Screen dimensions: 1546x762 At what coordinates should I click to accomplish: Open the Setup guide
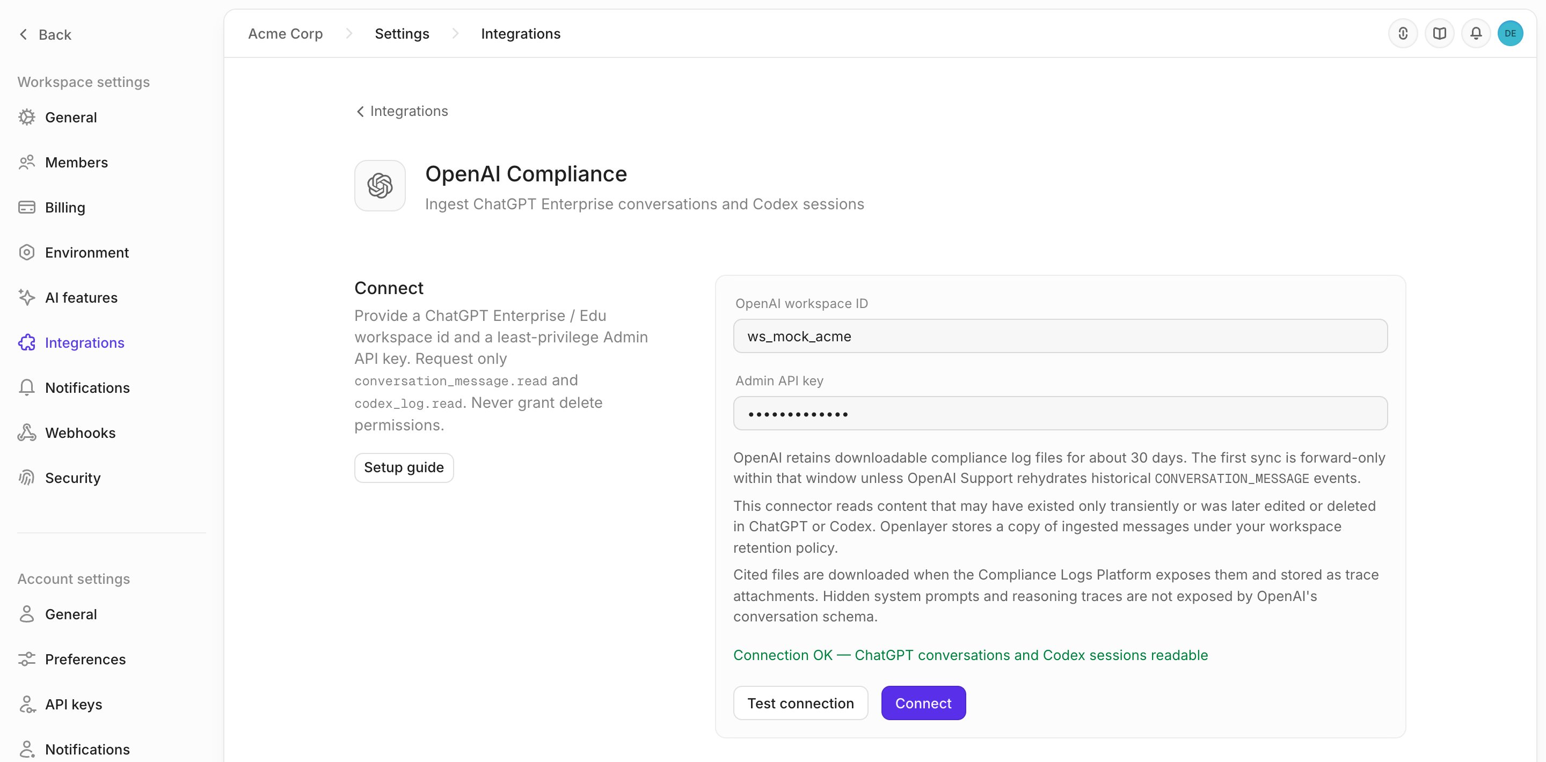coord(404,467)
